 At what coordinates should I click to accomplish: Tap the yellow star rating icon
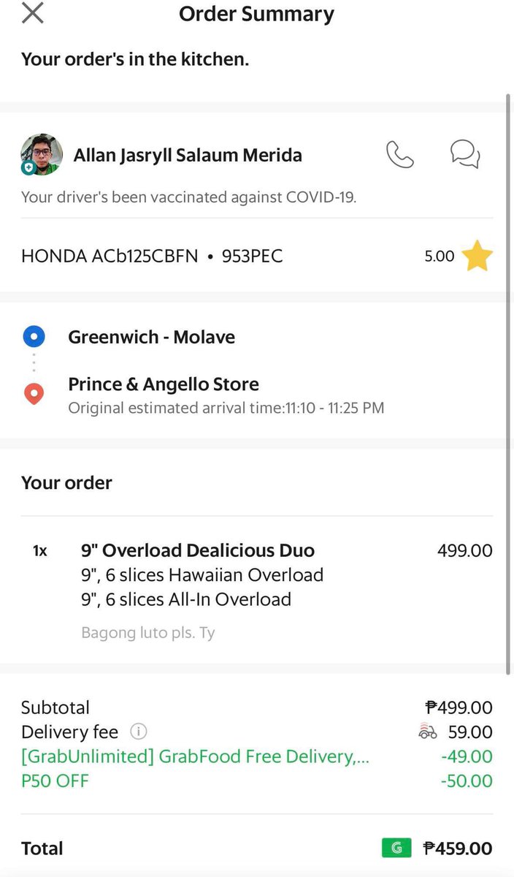pyautogui.click(x=477, y=257)
